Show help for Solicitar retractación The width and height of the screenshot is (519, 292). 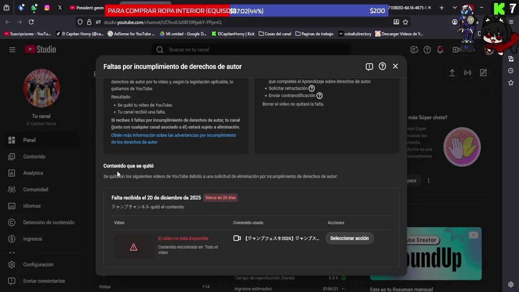tap(311, 88)
